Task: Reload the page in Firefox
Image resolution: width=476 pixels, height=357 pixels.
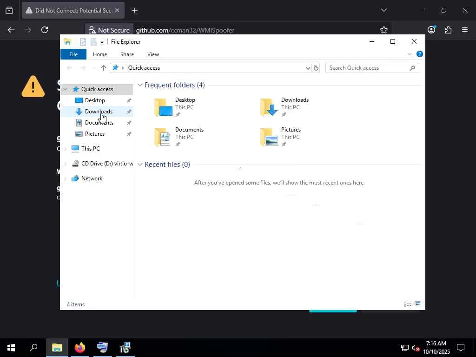Action: point(45,30)
